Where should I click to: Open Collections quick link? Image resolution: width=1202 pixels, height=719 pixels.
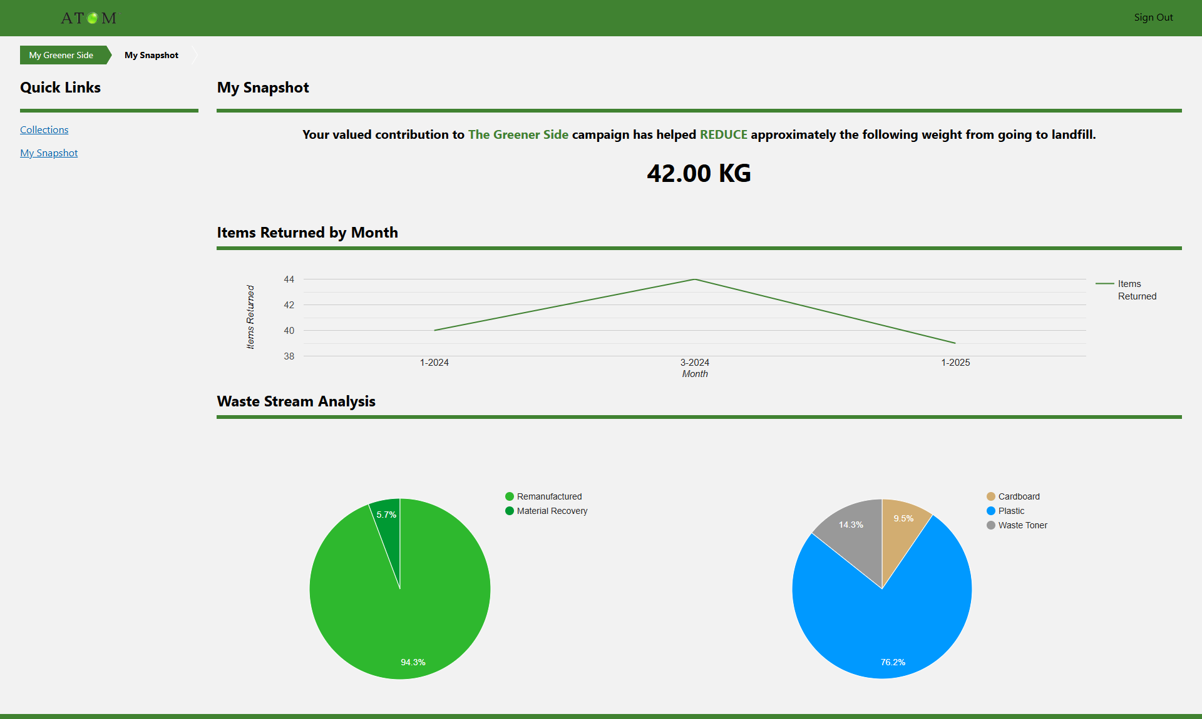pos(44,129)
